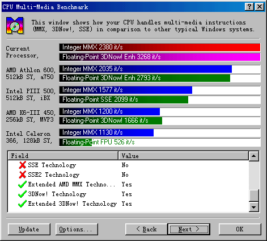Click the Floating-Point 3DNow! Enh 3268 bar
Image resolution: width=267 pixels, height=241 pixels.
click(160, 57)
